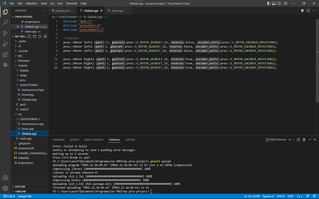
Task: Kill the terminal with the trash icon
Action: point(304,139)
